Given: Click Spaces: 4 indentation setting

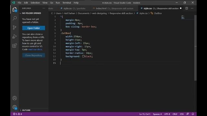Looking at the screenshot, I should coord(157,114).
